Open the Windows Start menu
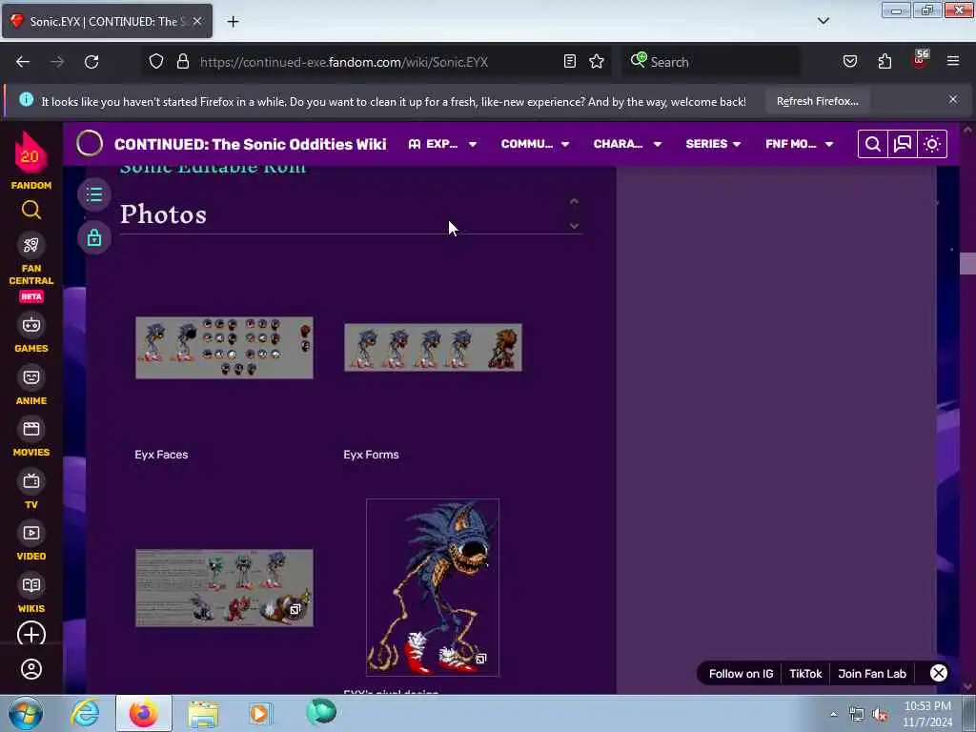Viewport: 976px width, 732px height. tap(25, 713)
